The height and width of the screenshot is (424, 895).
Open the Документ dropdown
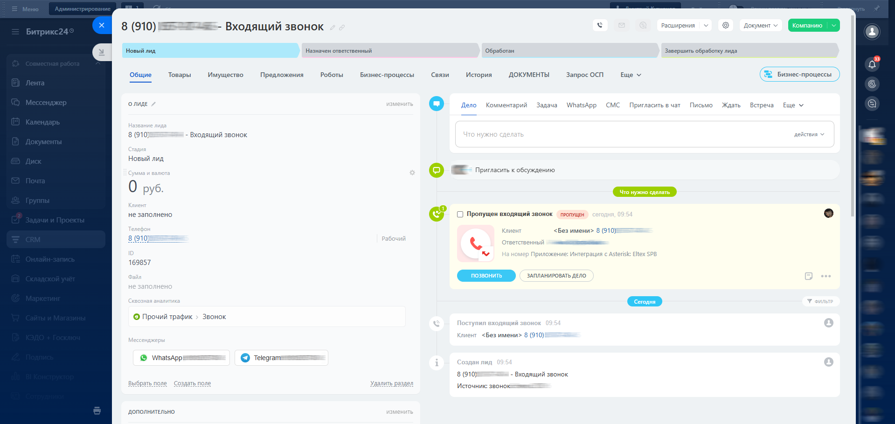pos(760,26)
